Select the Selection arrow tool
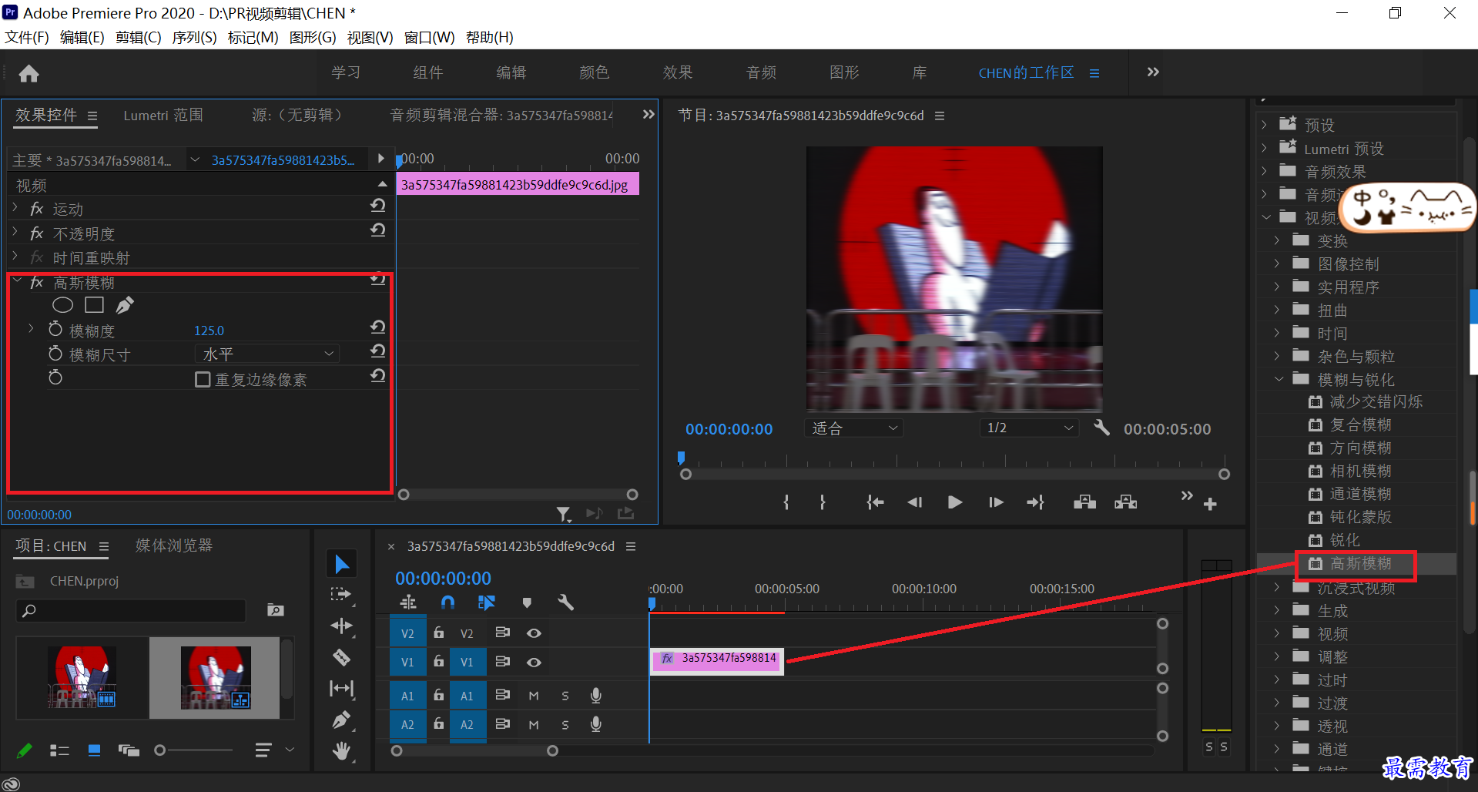This screenshot has height=792, width=1478. coord(341,564)
